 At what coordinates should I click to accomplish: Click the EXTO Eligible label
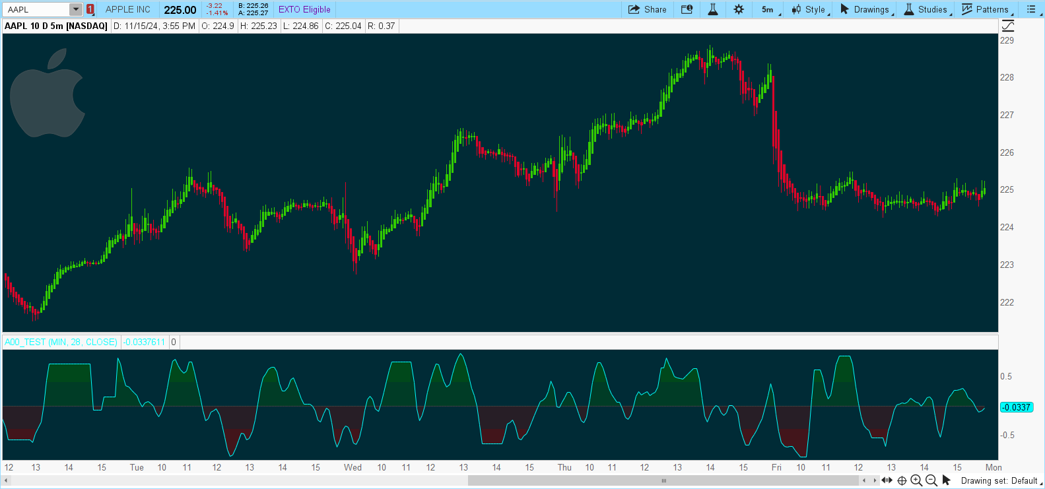304,9
